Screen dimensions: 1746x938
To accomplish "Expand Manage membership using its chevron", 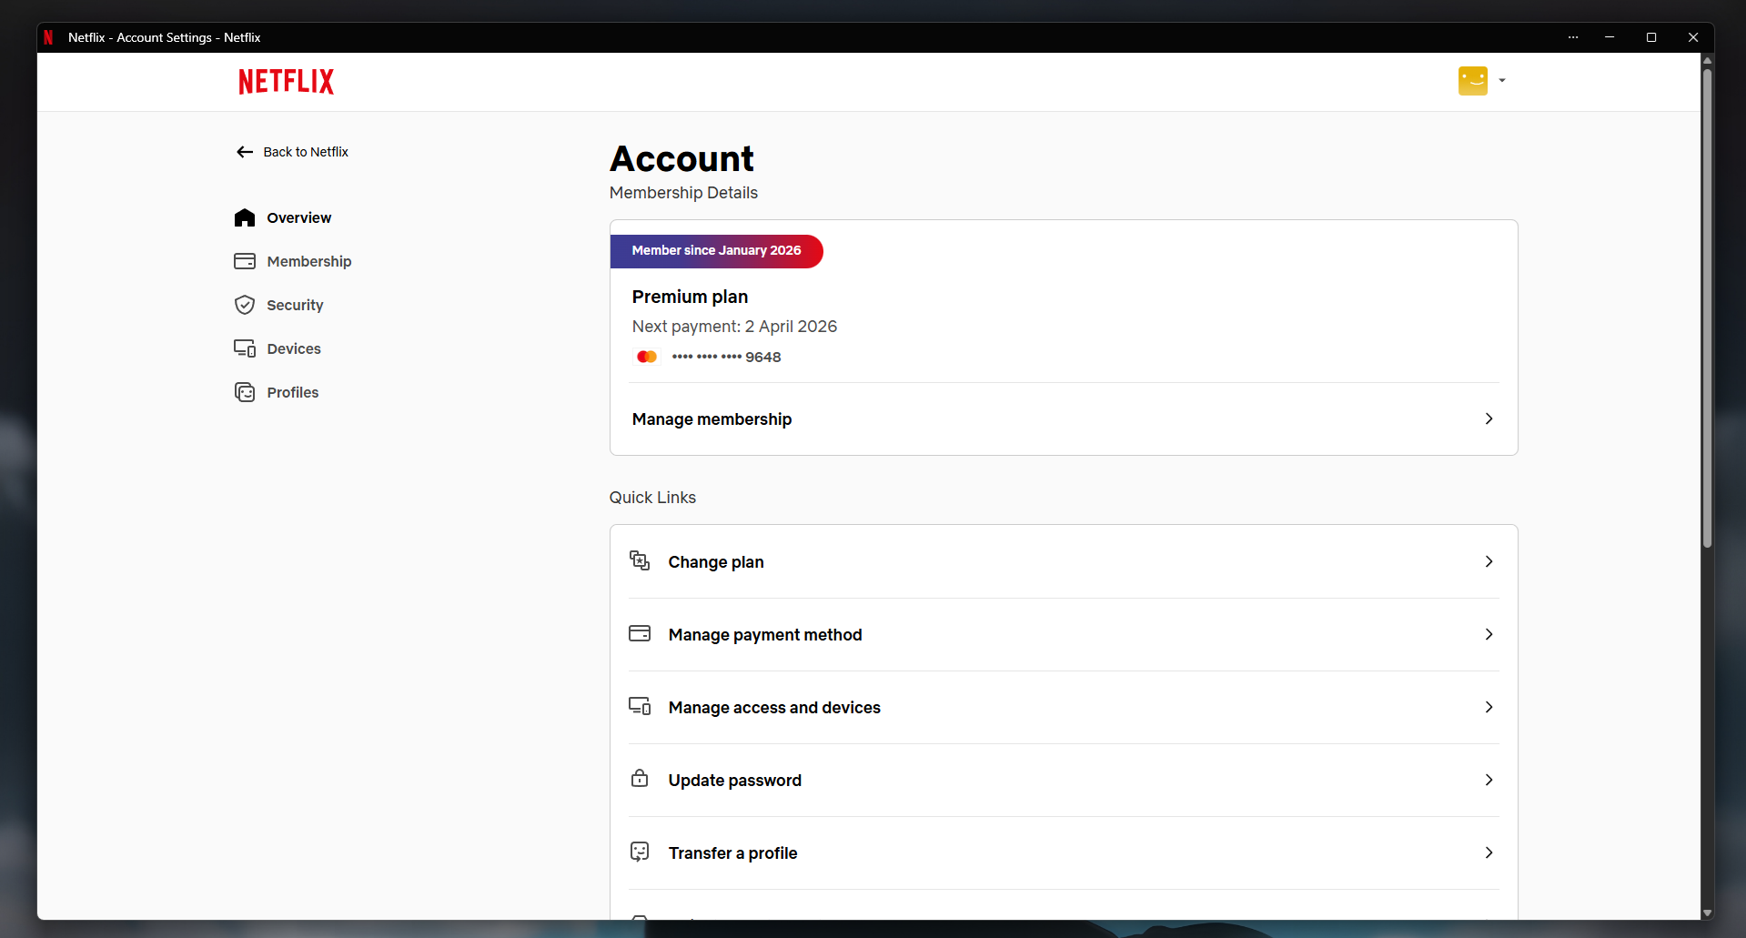I will [x=1489, y=419].
